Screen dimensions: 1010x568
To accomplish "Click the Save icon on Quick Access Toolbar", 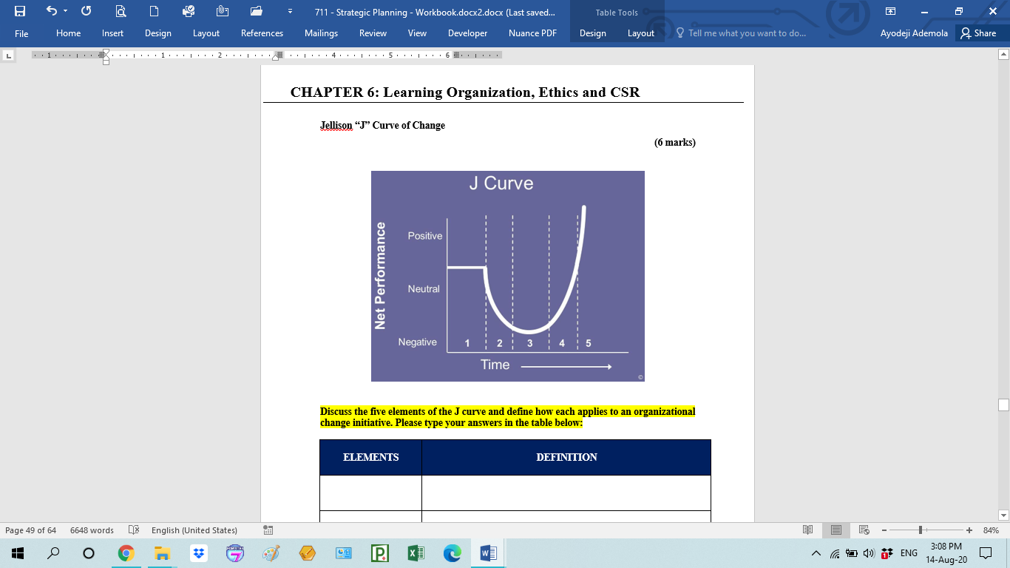I will pyautogui.click(x=21, y=11).
